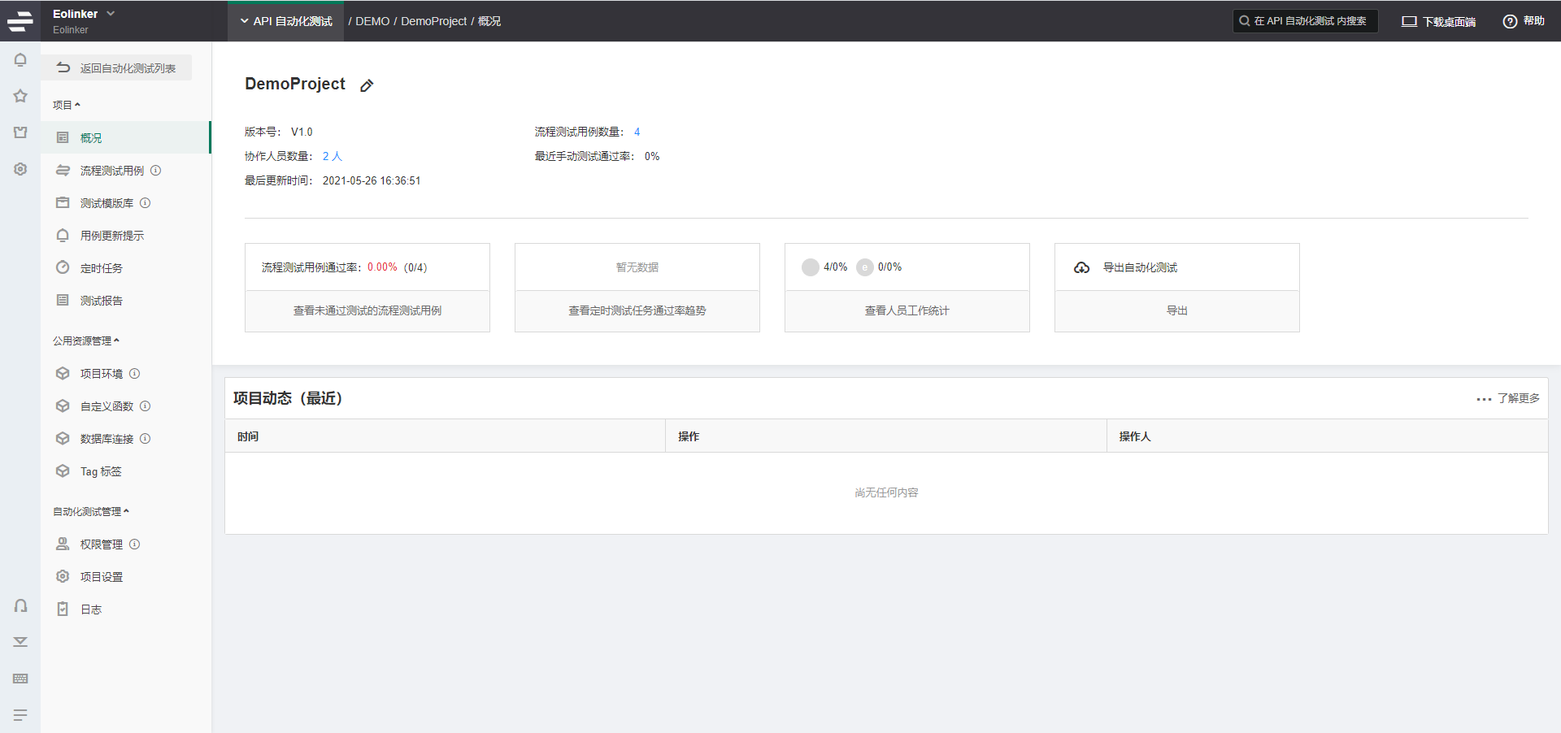The image size is (1561, 733).
Task: Collapse the 公用资源管理 section
Action: click(x=86, y=341)
